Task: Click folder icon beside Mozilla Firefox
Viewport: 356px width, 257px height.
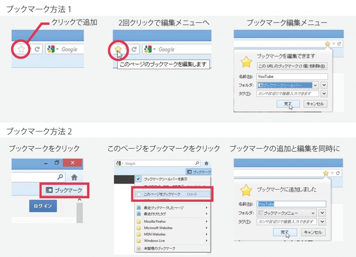Action: (x=139, y=221)
